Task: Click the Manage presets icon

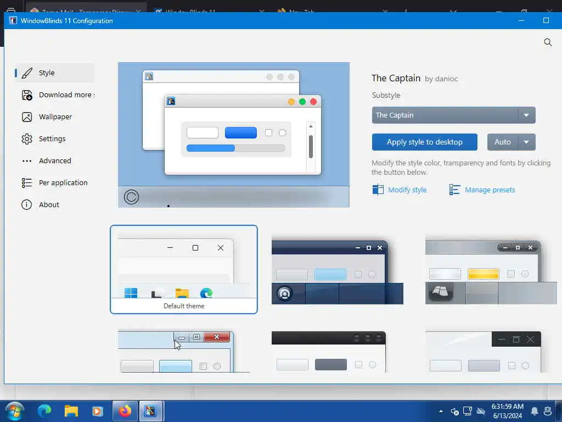Action: click(x=454, y=190)
